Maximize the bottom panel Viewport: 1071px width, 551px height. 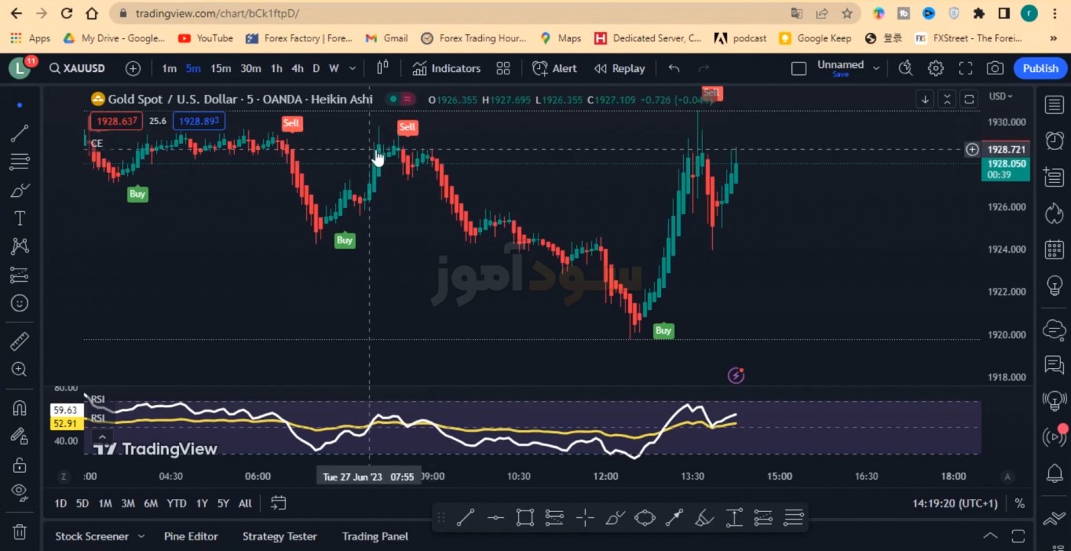point(1018,536)
